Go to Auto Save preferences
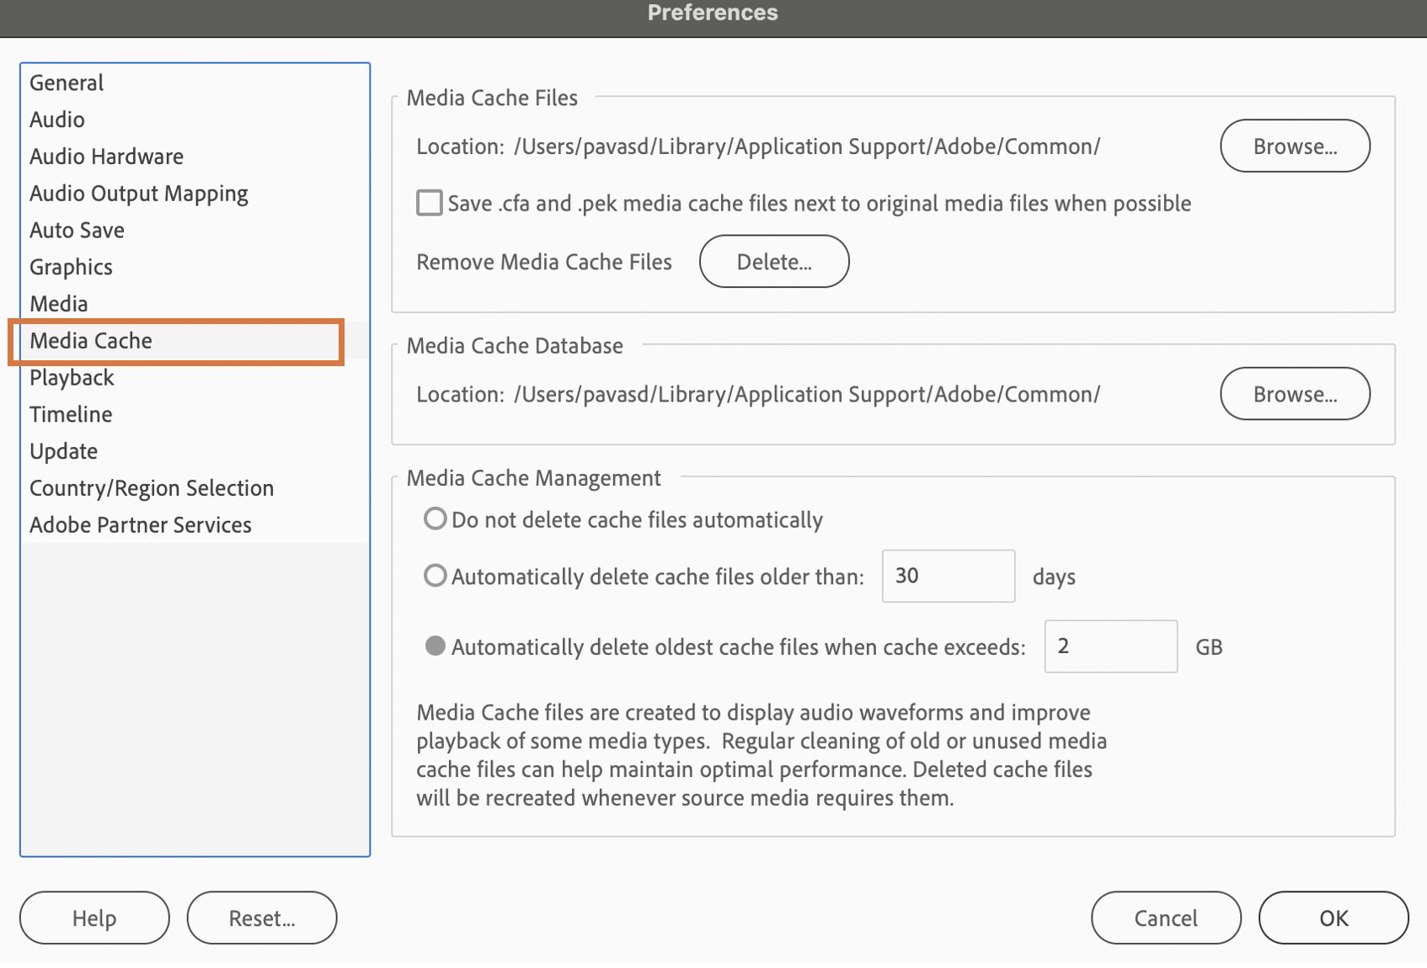This screenshot has width=1427, height=968. pos(77,231)
